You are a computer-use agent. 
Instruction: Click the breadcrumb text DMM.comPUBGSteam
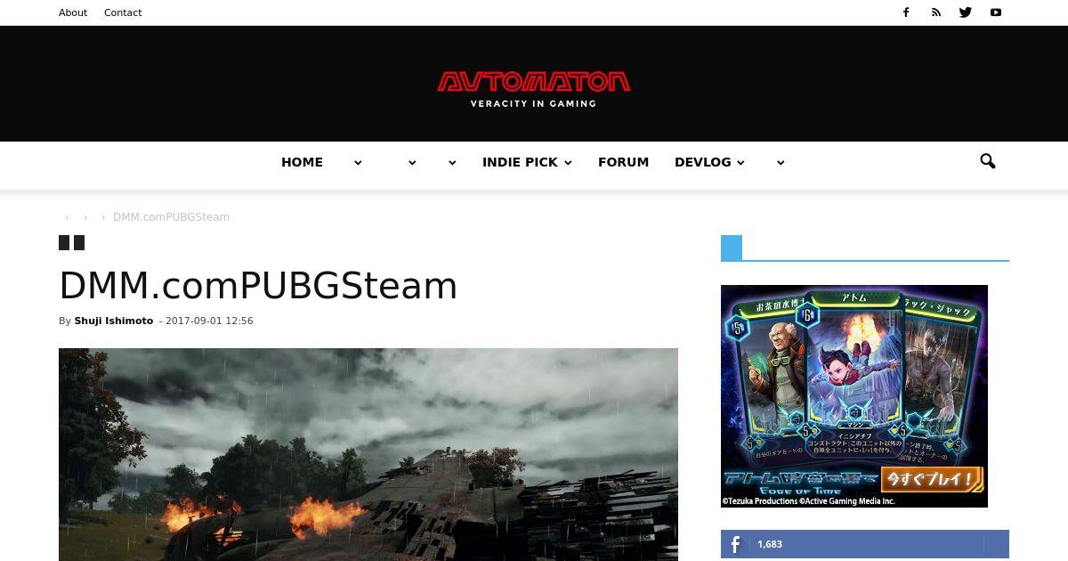click(171, 217)
